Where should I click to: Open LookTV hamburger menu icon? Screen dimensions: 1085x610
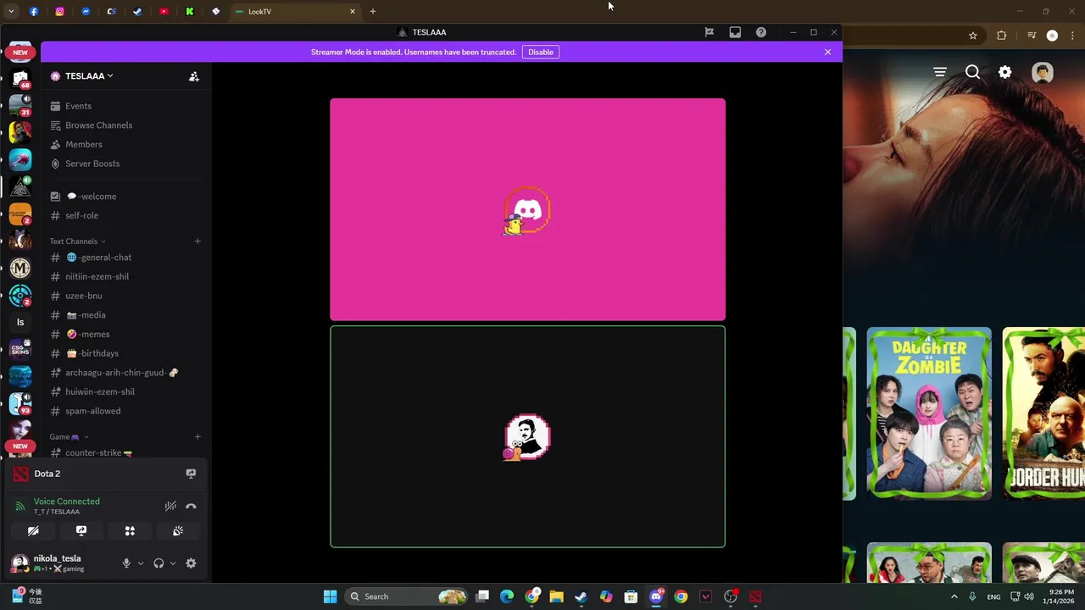940,73
